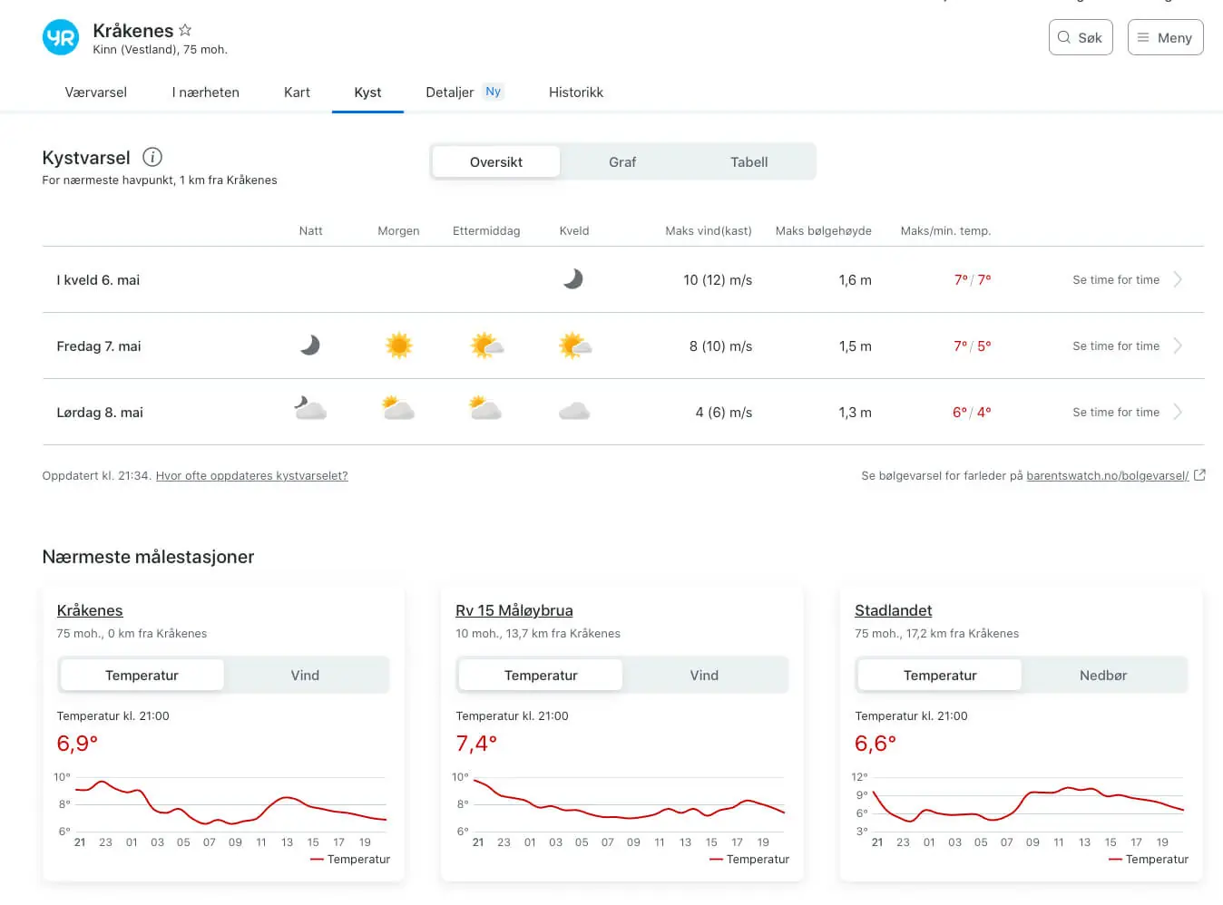Click the cloudy icon for Lørdag evening

(x=573, y=412)
